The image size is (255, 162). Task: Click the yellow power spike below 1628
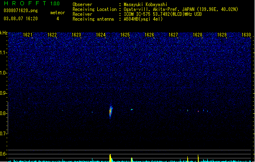pyautogui.click(x=198, y=158)
